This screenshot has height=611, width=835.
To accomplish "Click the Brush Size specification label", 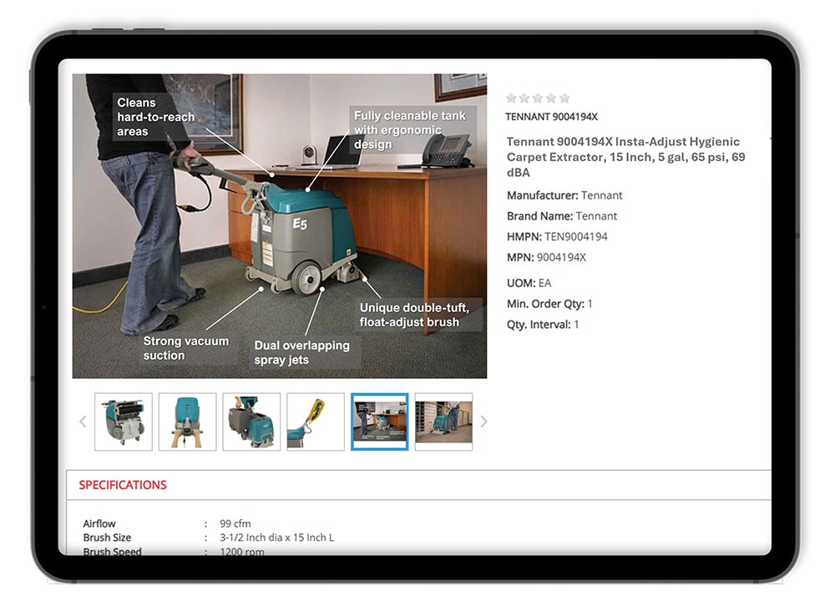I will click(107, 538).
